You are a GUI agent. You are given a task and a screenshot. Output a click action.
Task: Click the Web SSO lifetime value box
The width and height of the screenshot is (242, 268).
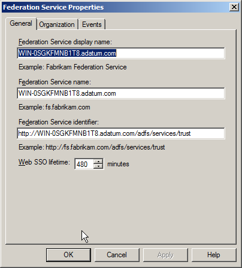click(84, 164)
